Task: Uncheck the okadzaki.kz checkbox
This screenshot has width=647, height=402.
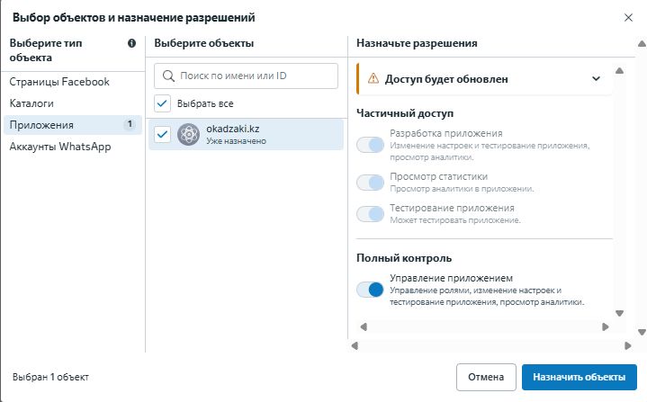Action: (x=162, y=135)
